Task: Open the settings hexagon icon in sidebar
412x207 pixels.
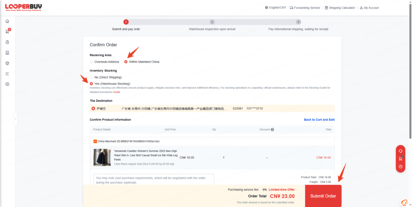Action: (7, 84)
